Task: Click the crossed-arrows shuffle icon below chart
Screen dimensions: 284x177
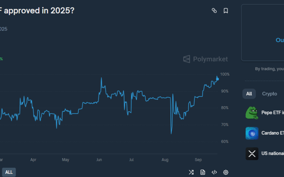Action: 191,172
